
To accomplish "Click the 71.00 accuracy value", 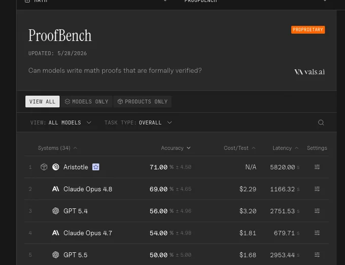I will coord(158,167).
